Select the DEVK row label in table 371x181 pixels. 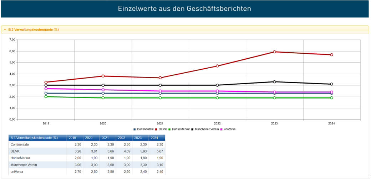(15, 151)
